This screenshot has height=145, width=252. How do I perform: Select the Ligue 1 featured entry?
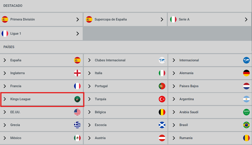point(41,33)
